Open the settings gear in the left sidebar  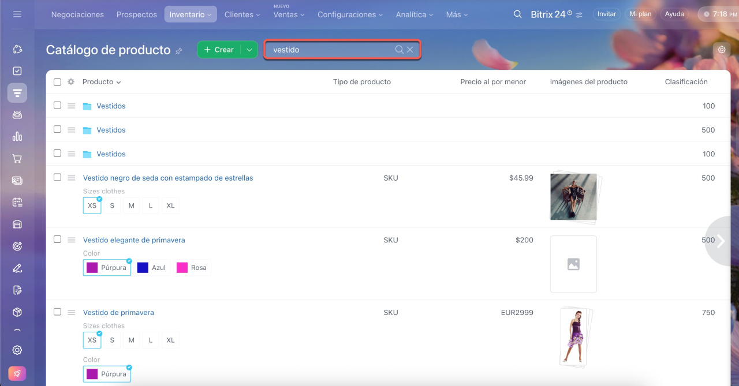[x=17, y=350]
